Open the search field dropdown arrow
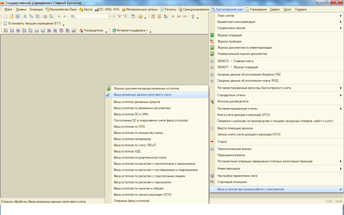344x215 pixels. [x=110, y=16]
